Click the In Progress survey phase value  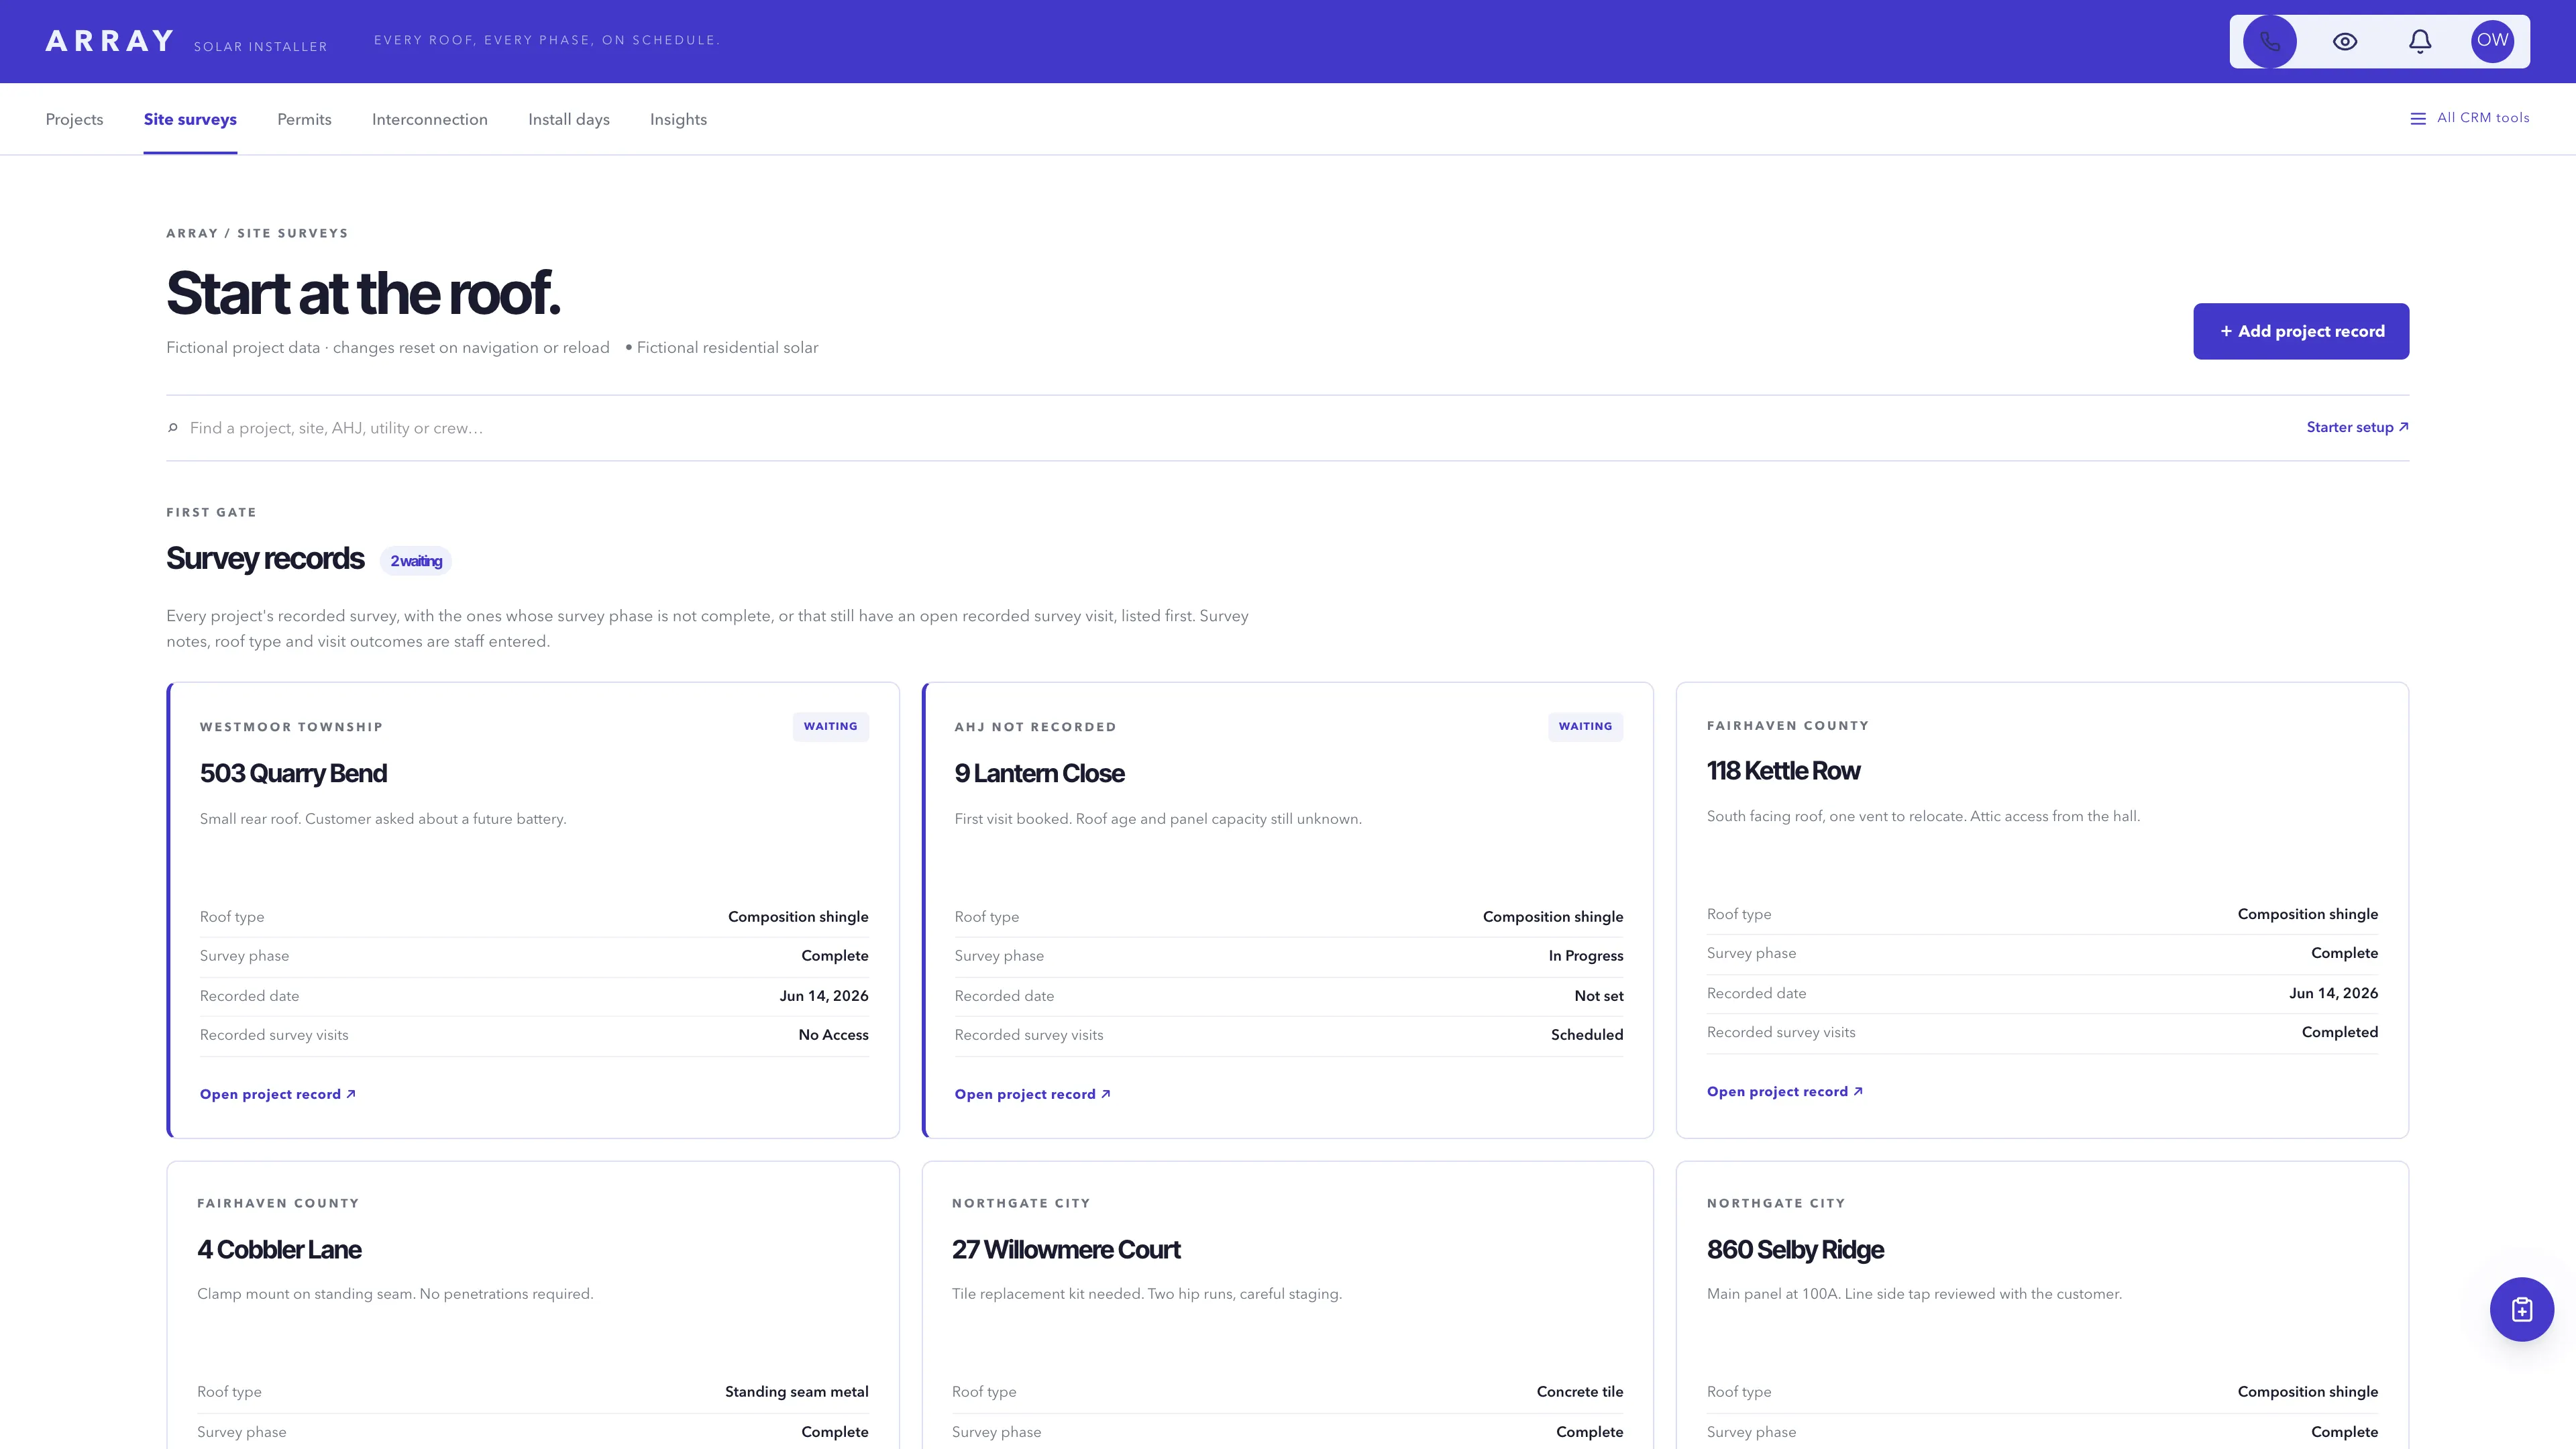(1586, 956)
